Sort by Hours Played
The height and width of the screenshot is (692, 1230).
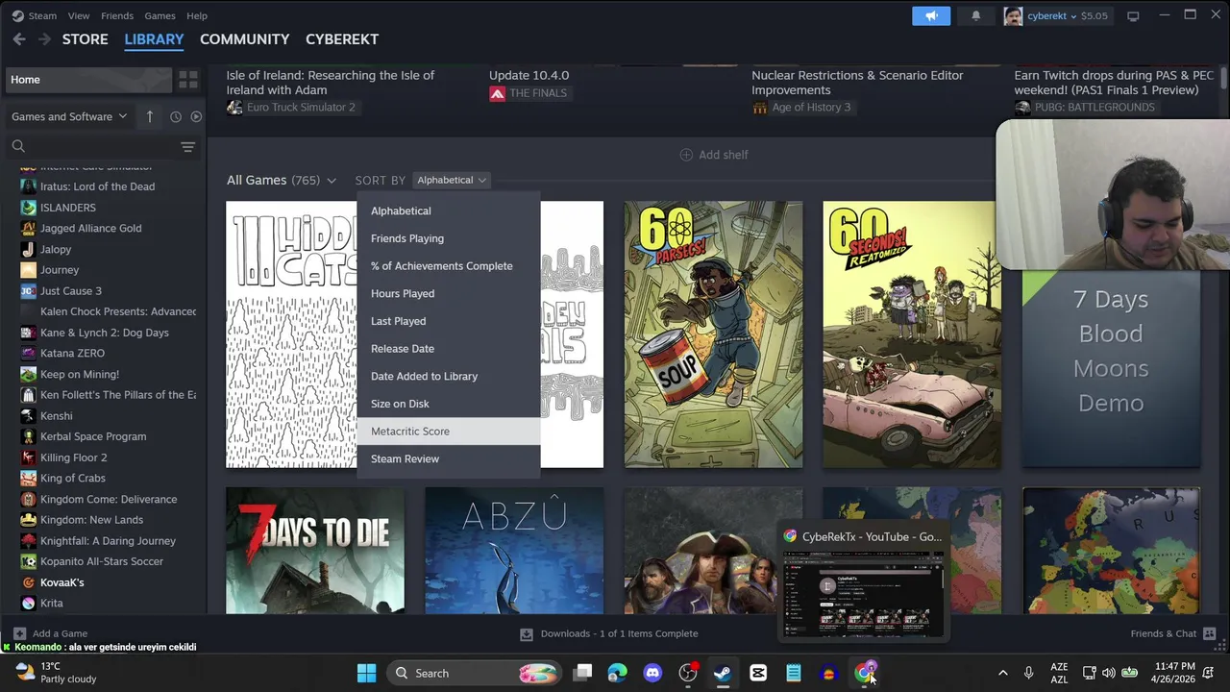coord(449,294)
